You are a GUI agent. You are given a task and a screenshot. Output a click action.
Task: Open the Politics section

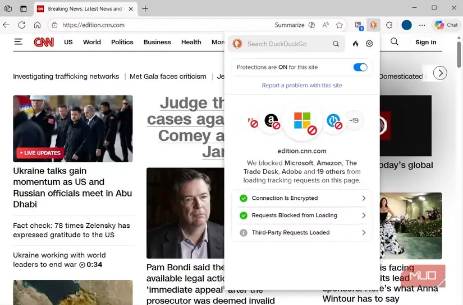point(122,42)
